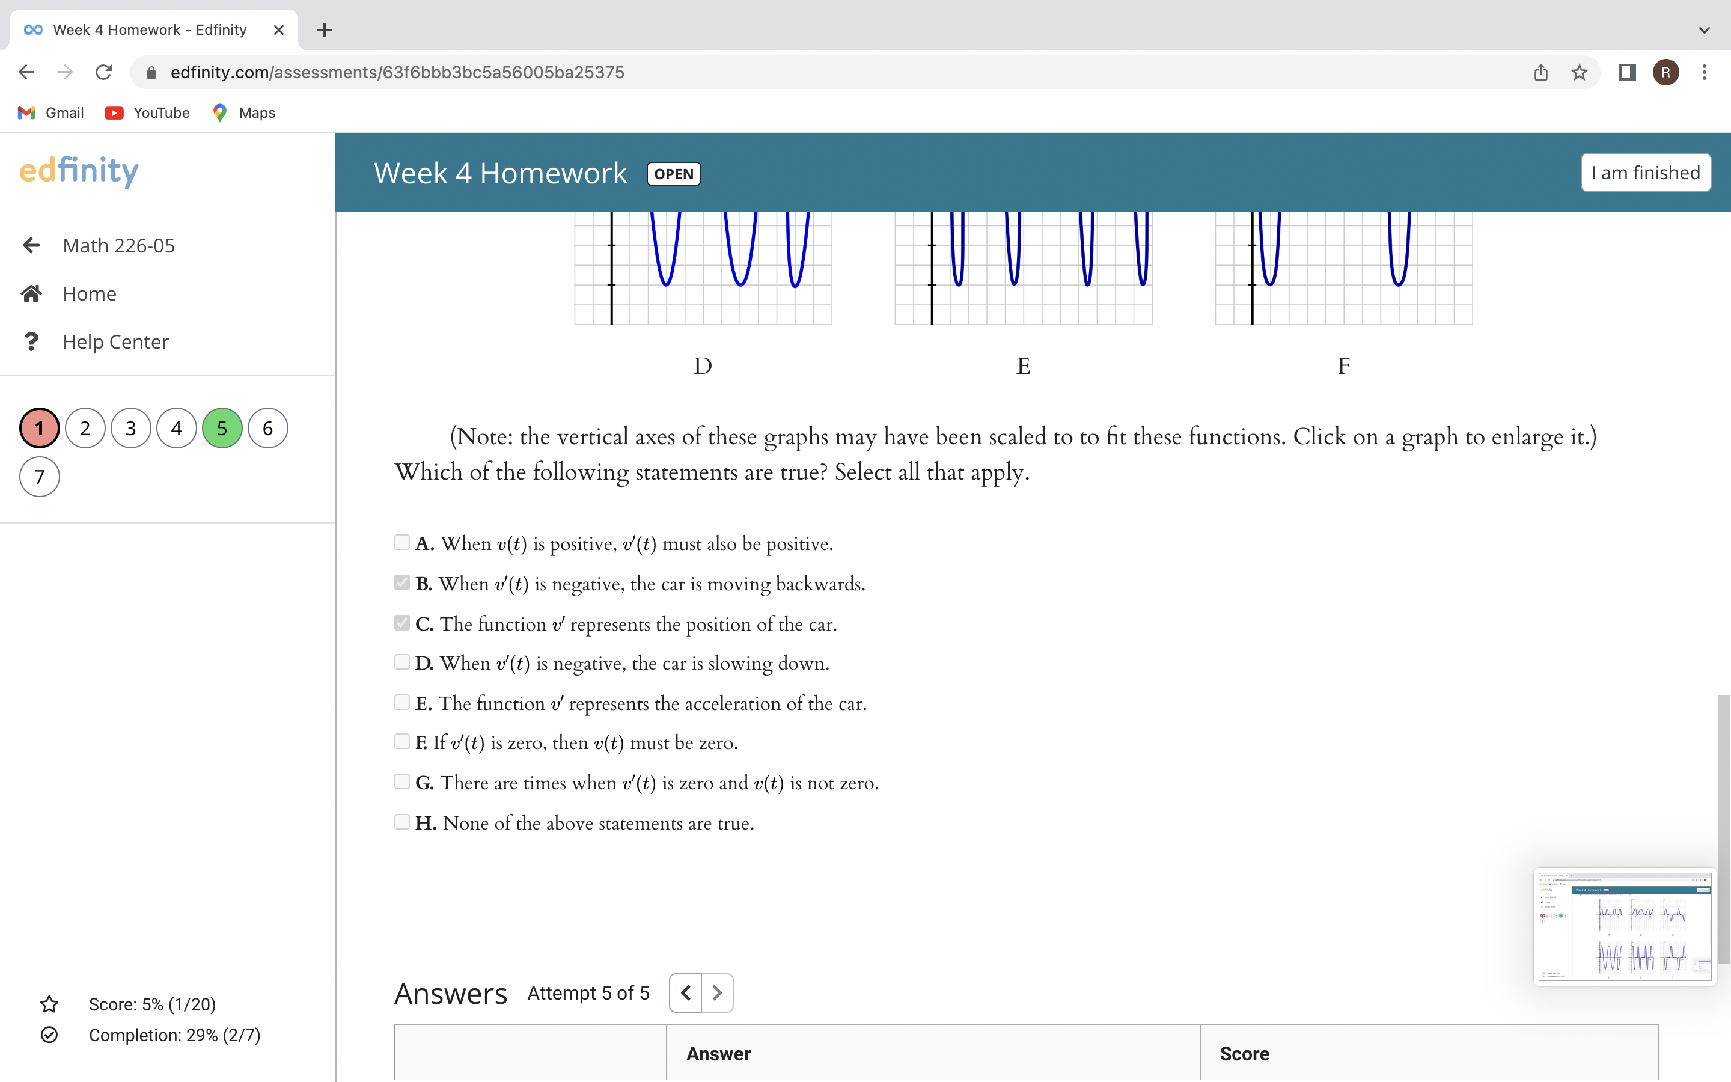Click the completion checkmark icon beside 29%
This screenshot has height=1082, width=1731.
point(49,1035)
